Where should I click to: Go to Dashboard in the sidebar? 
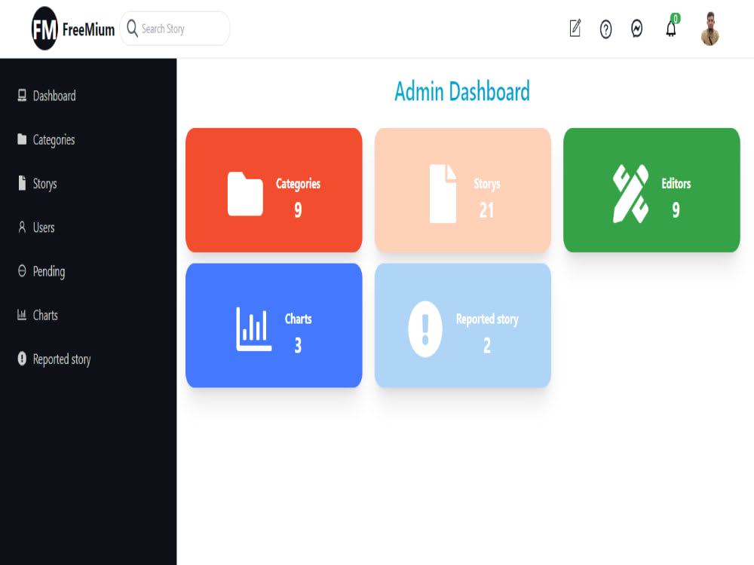[x=54, y=96]
